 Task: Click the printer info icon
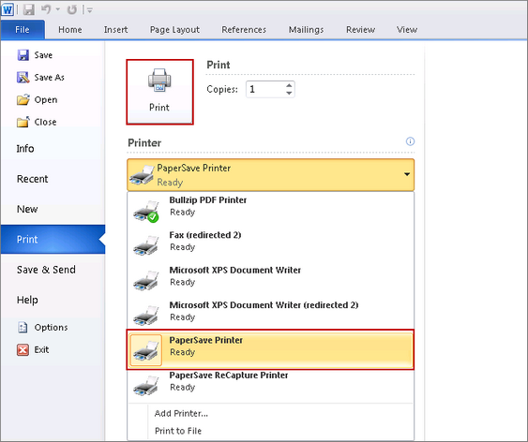(410, 141)
